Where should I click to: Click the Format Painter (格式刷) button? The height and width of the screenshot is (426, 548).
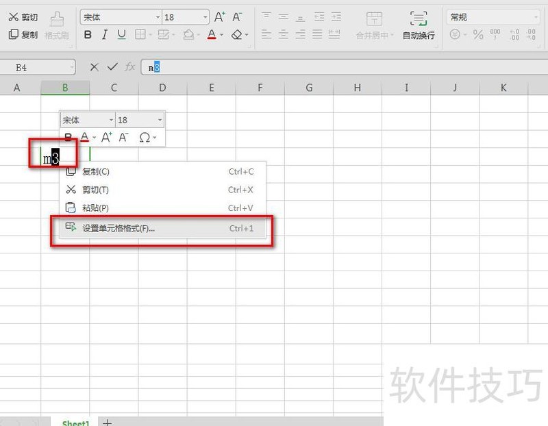pyautogui.click(x=57, y=26)
